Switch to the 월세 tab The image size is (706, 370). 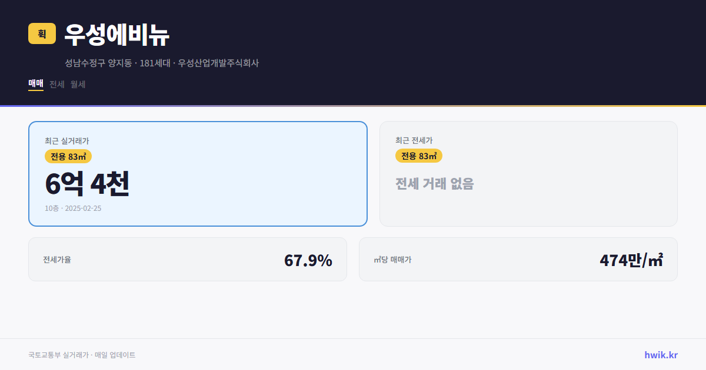pyautogui.click(x=77, y=84)
